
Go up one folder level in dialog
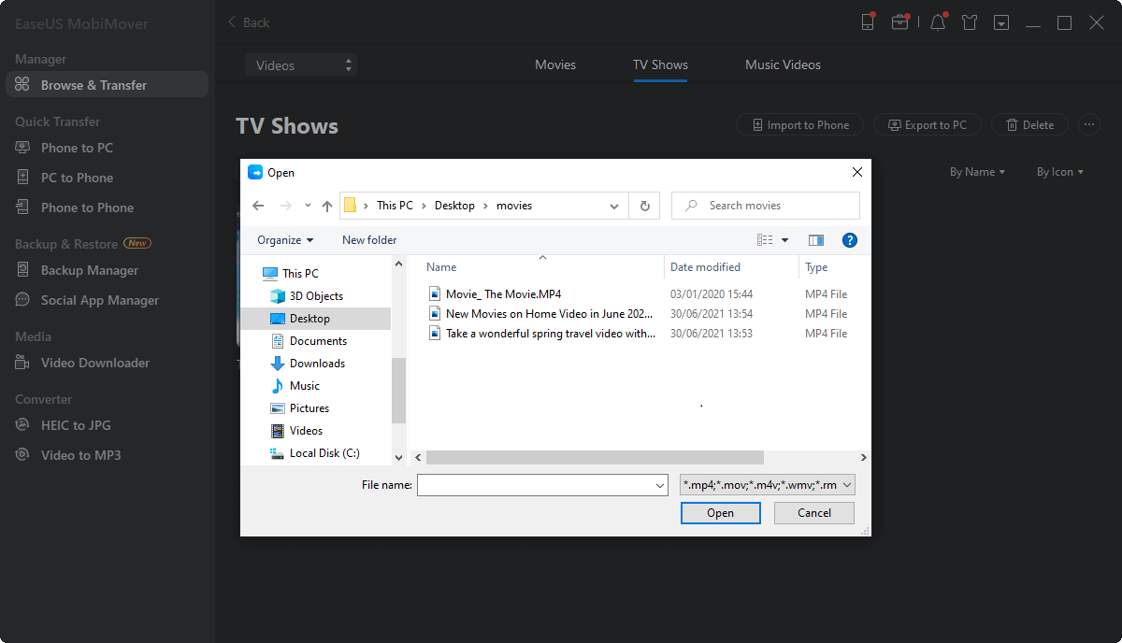pyautogui.click(x=327, y=206)
